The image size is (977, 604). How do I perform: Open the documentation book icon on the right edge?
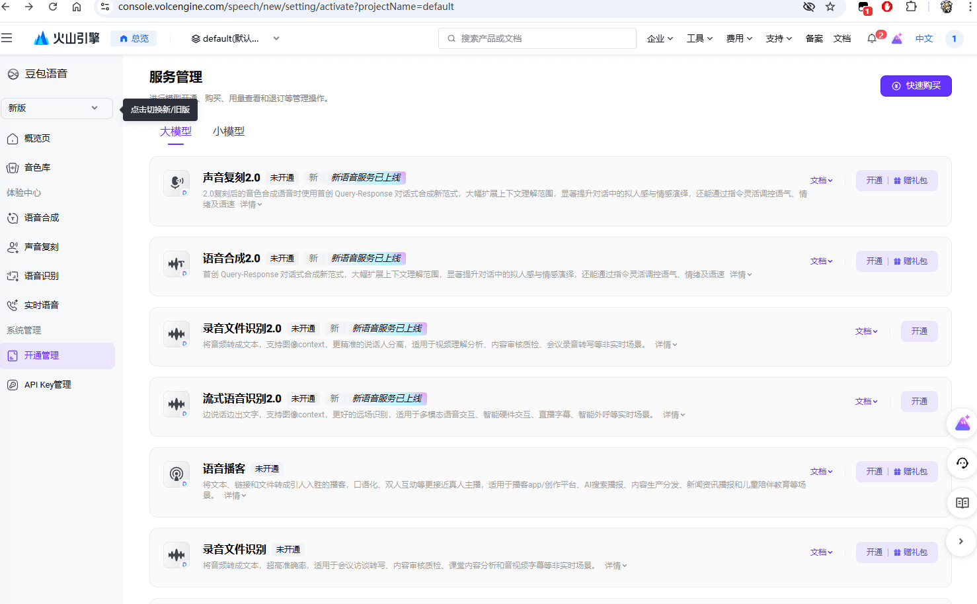tap(962, 503)
